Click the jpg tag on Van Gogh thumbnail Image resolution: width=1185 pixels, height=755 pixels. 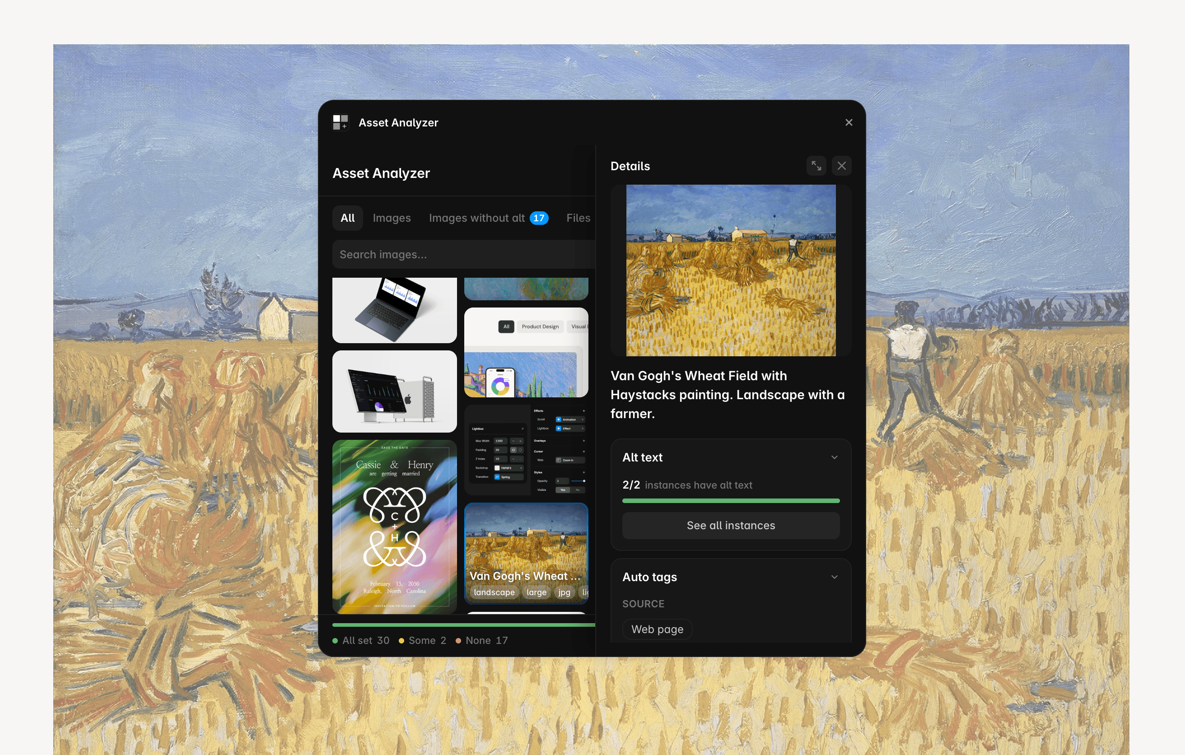[x=564, y=592]
